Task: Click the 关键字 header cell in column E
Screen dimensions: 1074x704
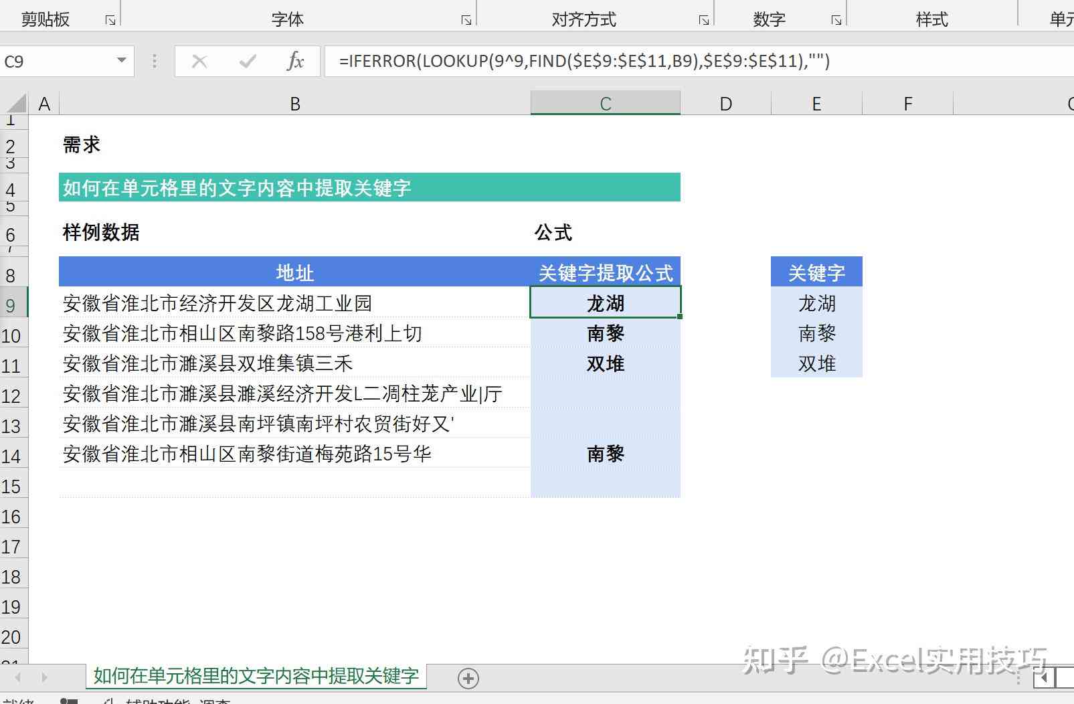Action: pyautogui.click(x=816, y=272)
